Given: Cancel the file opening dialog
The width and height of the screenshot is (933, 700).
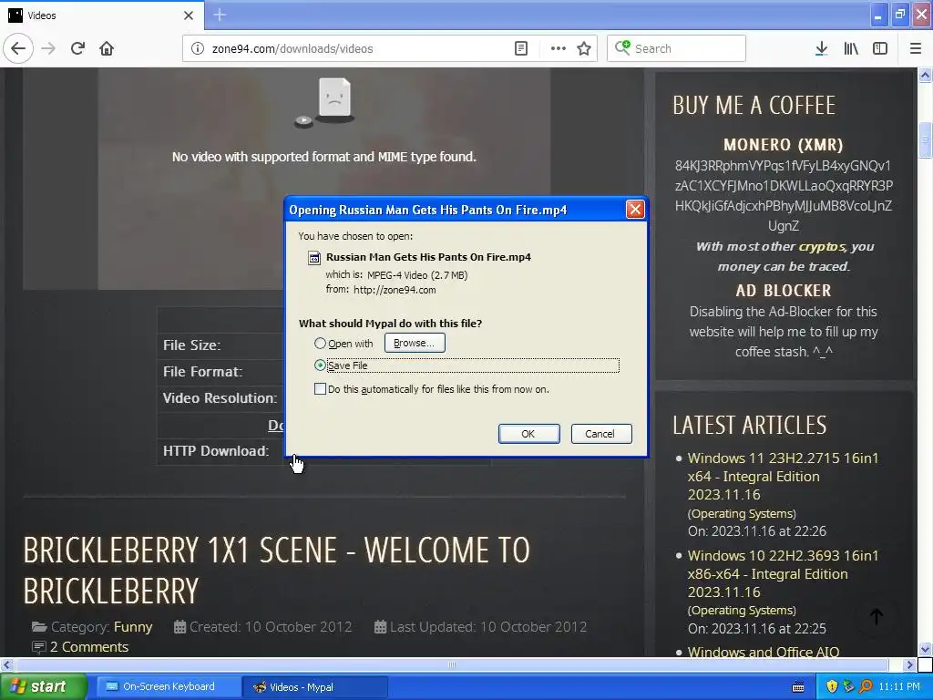Looking at the screenshot, I should coord(601,433).
